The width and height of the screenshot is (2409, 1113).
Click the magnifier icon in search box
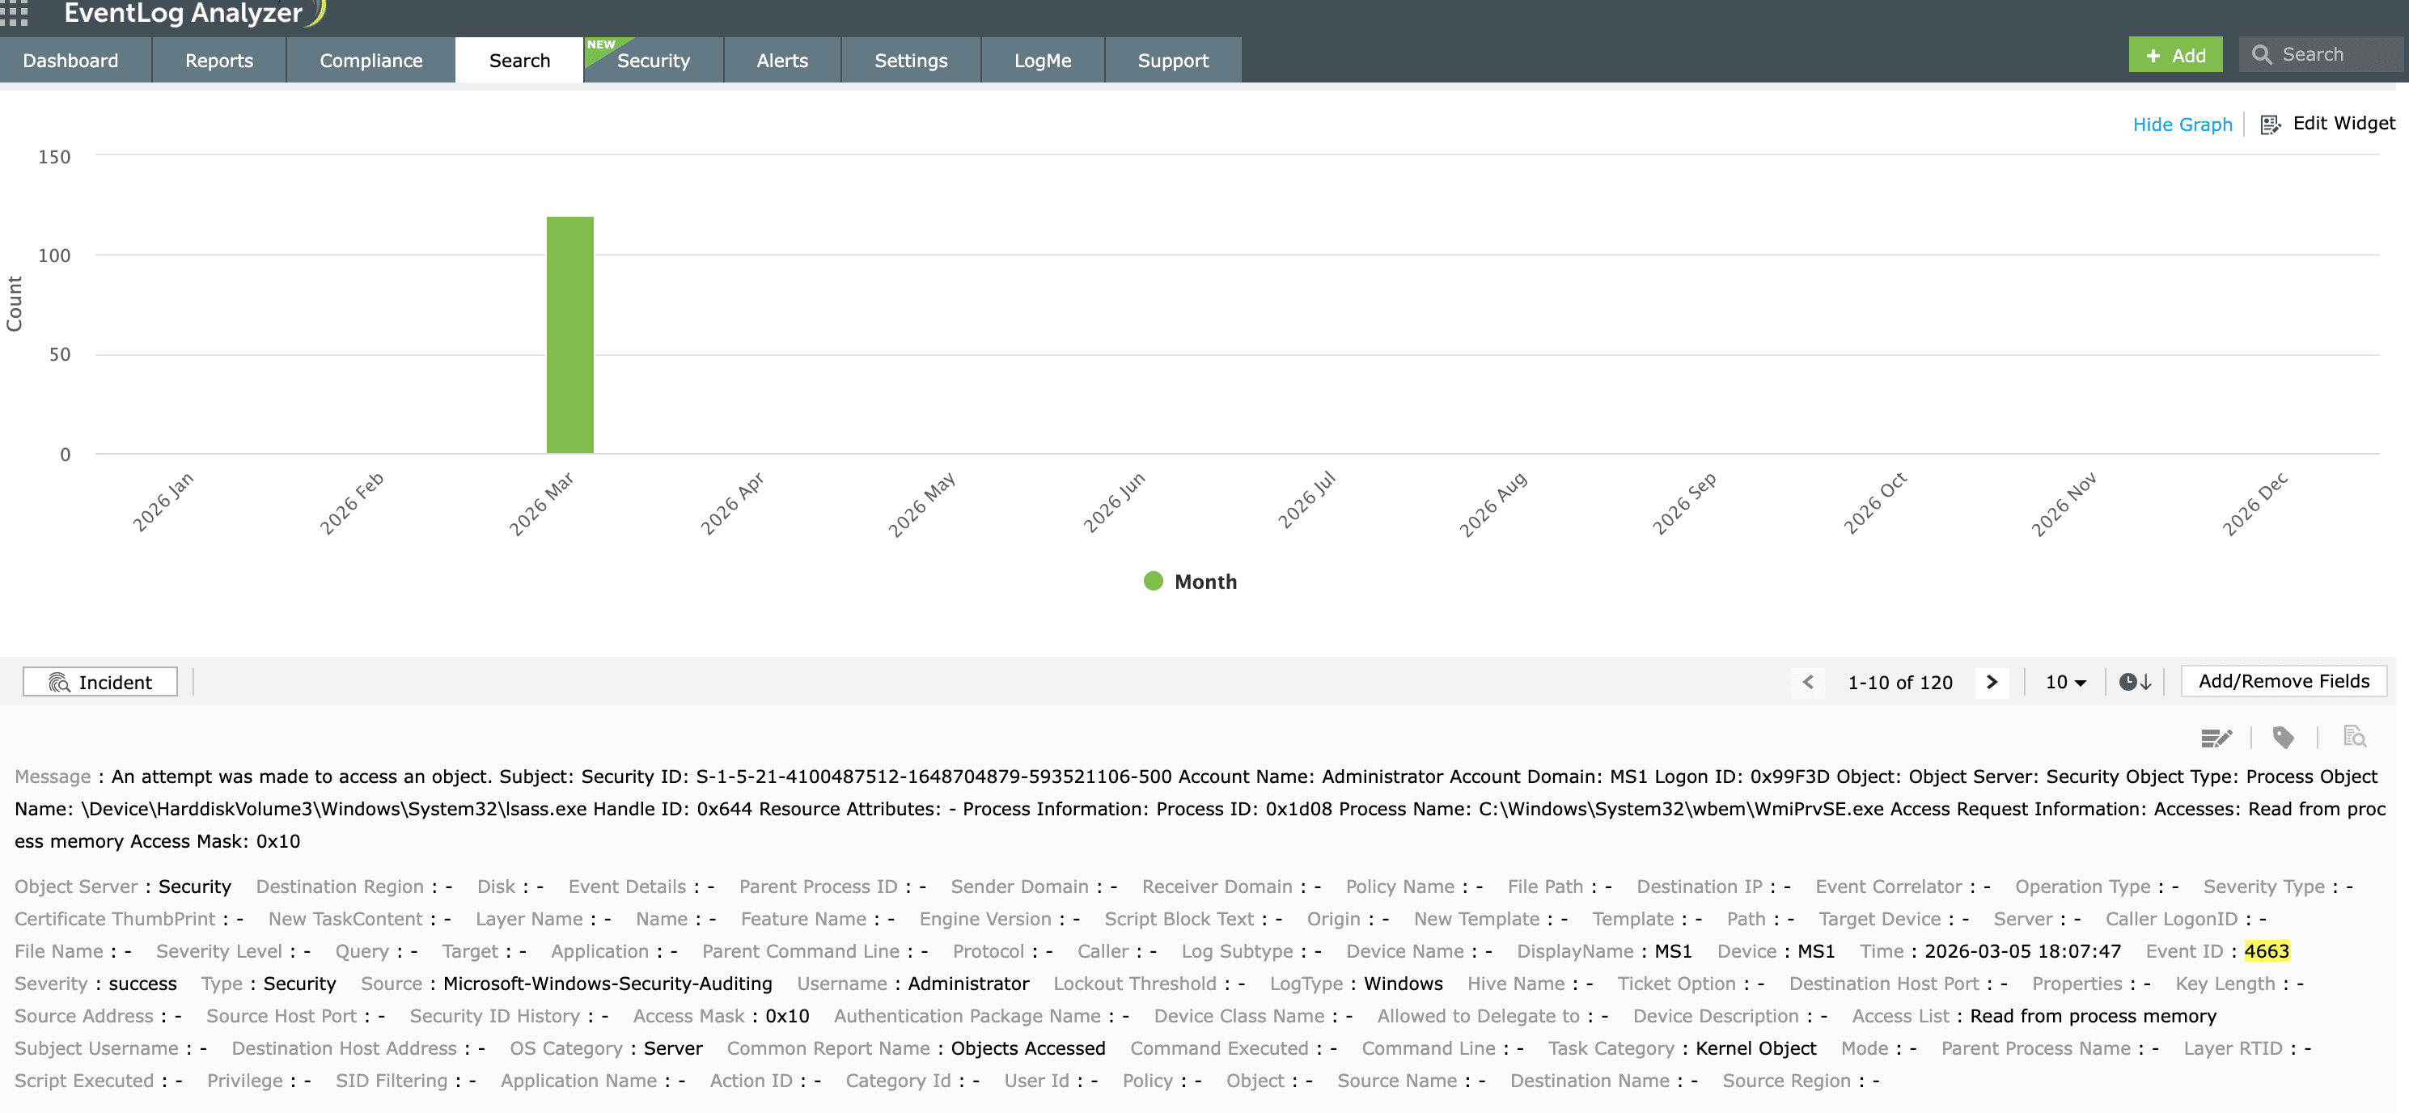[2261, 54]
